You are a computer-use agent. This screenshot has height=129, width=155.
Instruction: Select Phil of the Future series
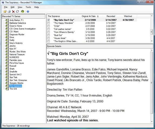[17, 63]
